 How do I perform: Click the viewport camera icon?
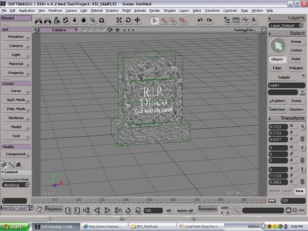pyautogui.click(x=110, y=30)
